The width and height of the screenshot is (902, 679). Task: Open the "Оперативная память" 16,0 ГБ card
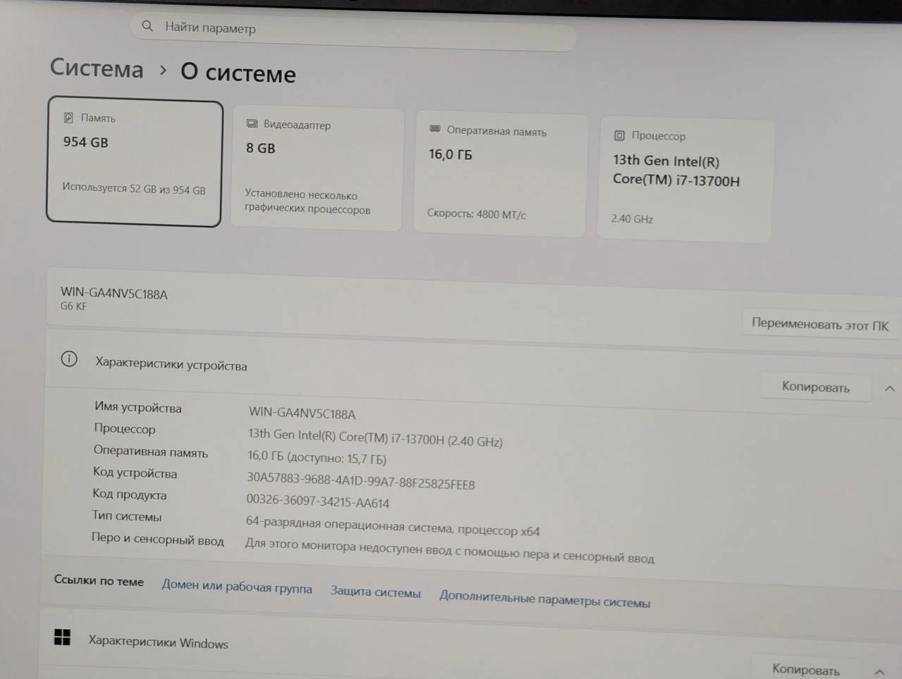(x=500, y=175)
